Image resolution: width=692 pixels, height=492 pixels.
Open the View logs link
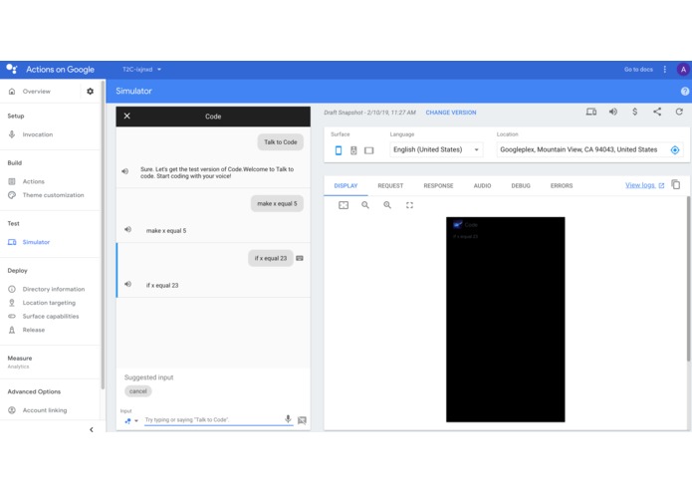click(x=644, y=185)
